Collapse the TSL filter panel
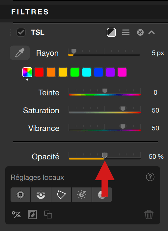 pyautogui.click(x=152, y=32)
